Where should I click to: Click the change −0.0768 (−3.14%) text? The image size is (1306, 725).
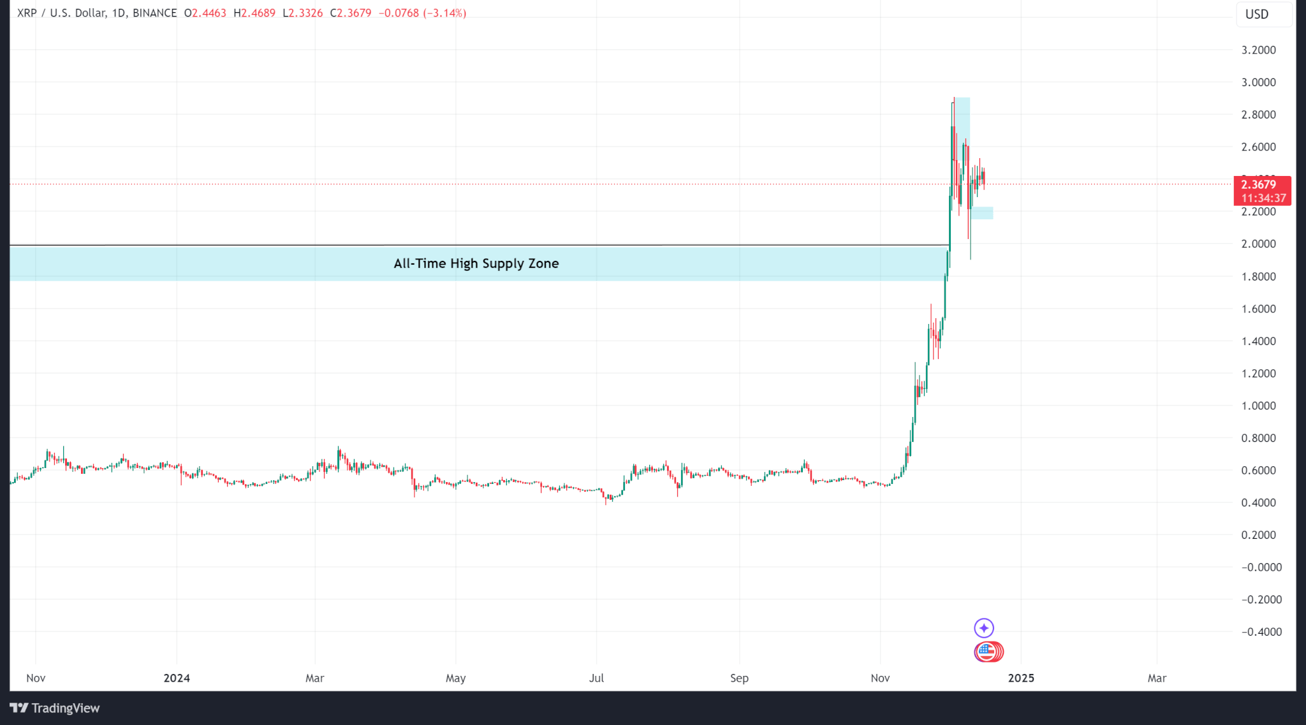pos(422,13)
